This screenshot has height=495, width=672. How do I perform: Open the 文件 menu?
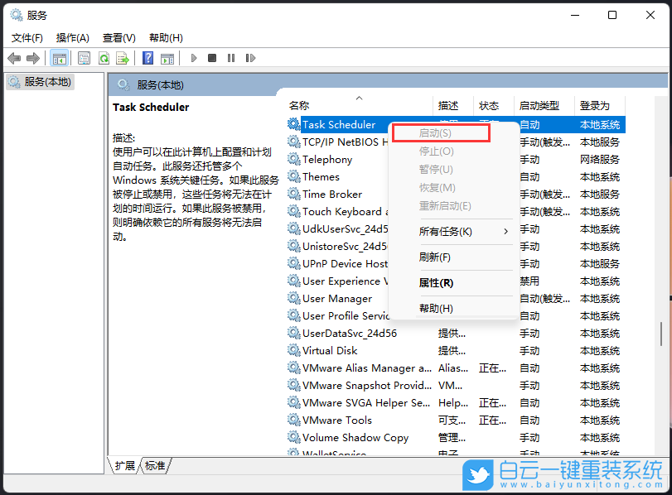[27, 37]
